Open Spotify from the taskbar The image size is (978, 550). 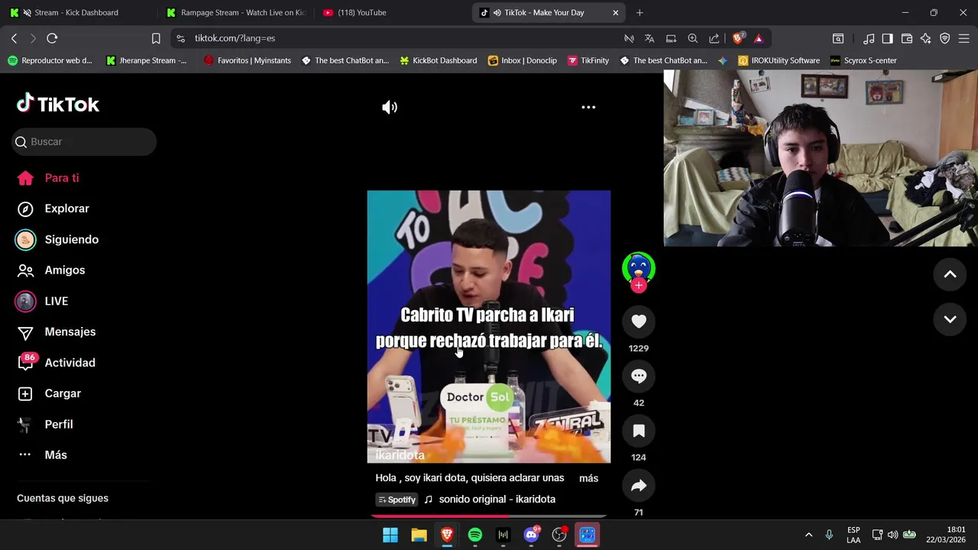point(474,535)
